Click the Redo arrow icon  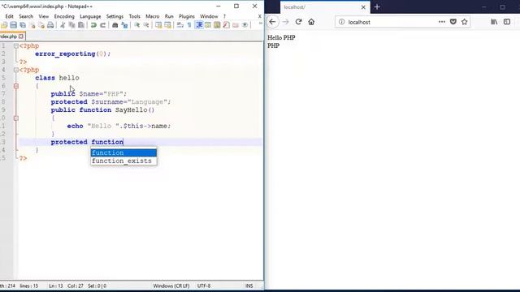pos(103,25)
